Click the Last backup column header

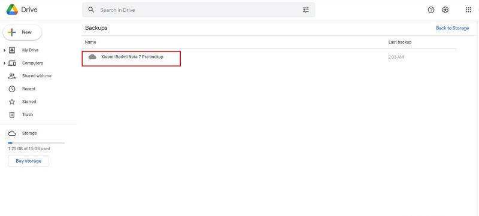tap(400, 42)
